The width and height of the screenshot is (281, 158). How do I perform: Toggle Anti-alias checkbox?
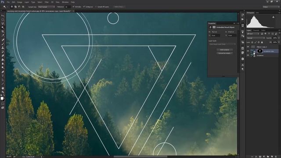pyautogui.click(x=73, y=7)
